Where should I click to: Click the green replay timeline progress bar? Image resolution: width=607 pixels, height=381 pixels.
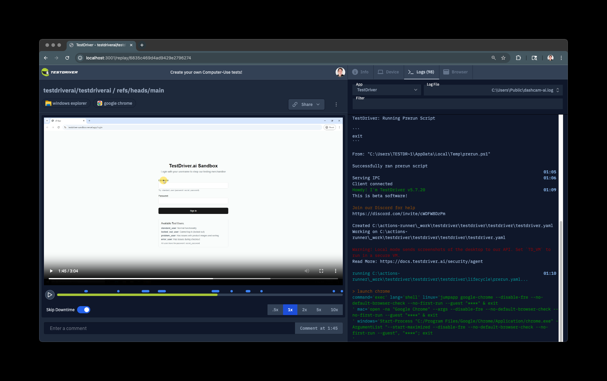pos(137,295)
